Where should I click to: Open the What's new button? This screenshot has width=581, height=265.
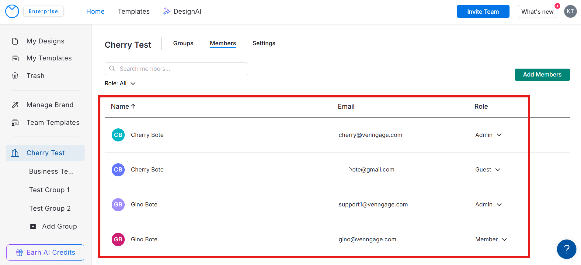tap(537, 12)
